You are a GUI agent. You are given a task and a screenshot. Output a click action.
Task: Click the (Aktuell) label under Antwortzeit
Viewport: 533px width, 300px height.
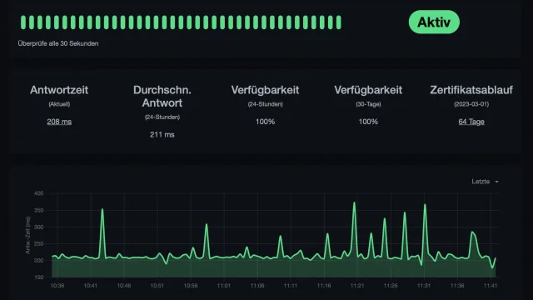[59, 104]
